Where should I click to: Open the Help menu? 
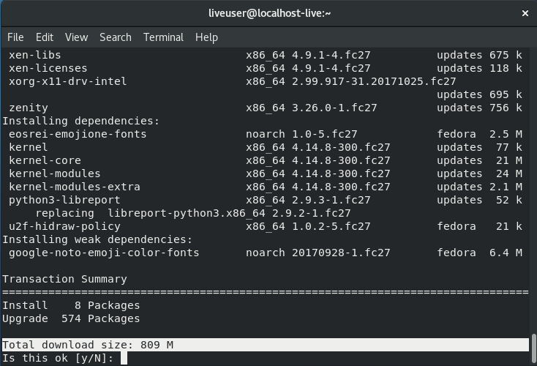[x=206, y=37]
